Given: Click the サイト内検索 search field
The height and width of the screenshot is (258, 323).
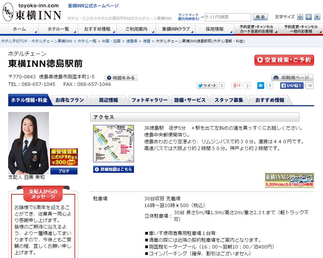Looking at the screenshot, I should click(227, 17).
